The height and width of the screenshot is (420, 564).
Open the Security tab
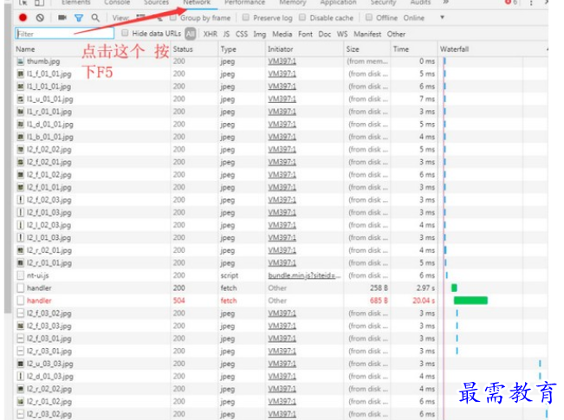click(383, 2)
